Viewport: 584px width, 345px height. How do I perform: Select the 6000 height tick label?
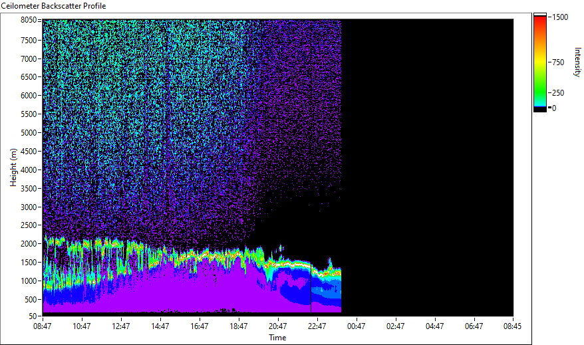click(29, 96)
